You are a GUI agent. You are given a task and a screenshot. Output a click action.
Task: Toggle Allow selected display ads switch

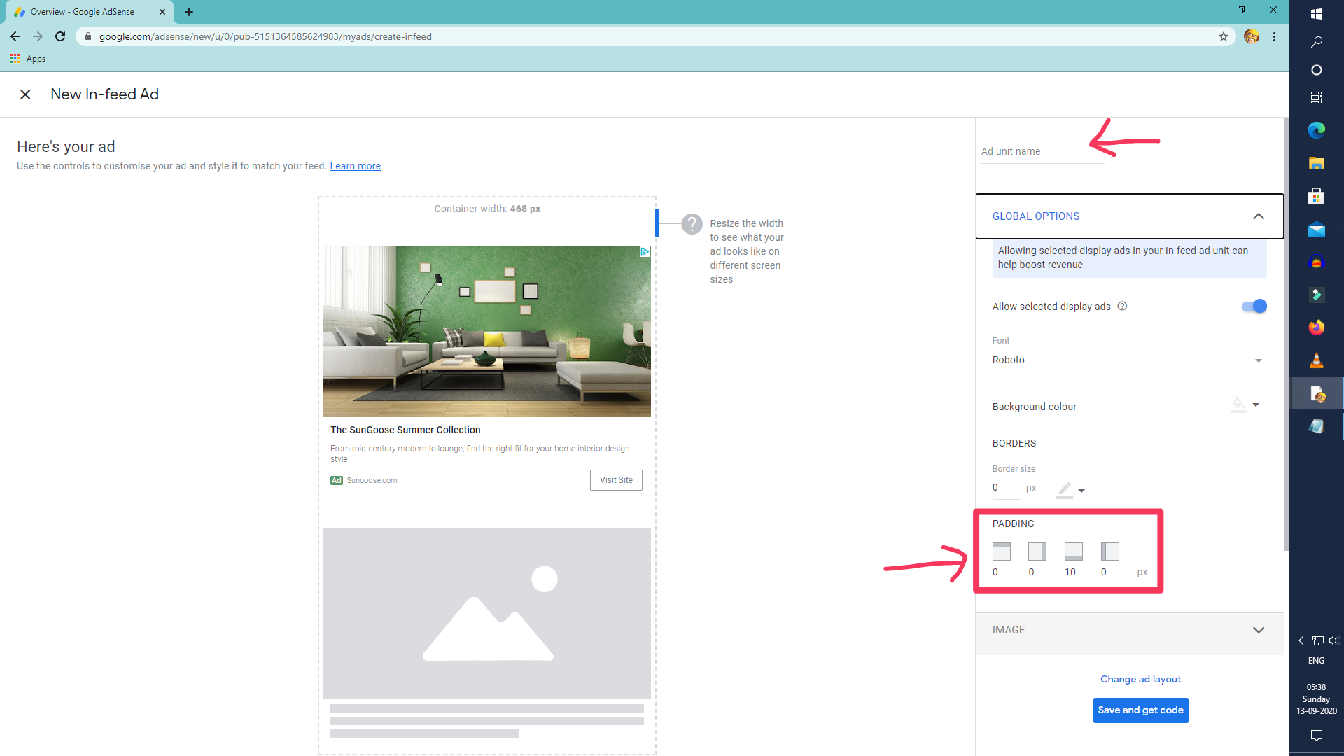tap(1254, 306)
